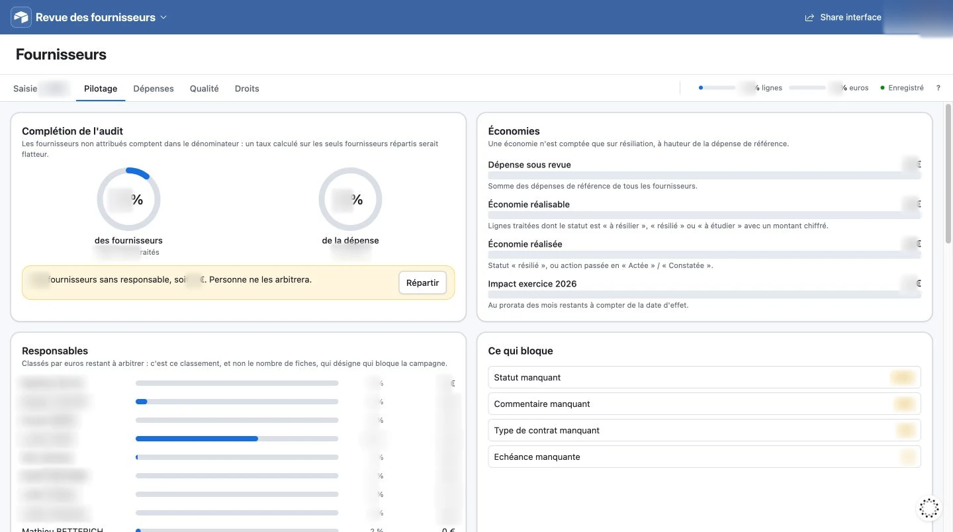The height and width of the screenshot is (532, 953).
Task: Click the lignes progress bar in the header
Action: click(717, 88)
